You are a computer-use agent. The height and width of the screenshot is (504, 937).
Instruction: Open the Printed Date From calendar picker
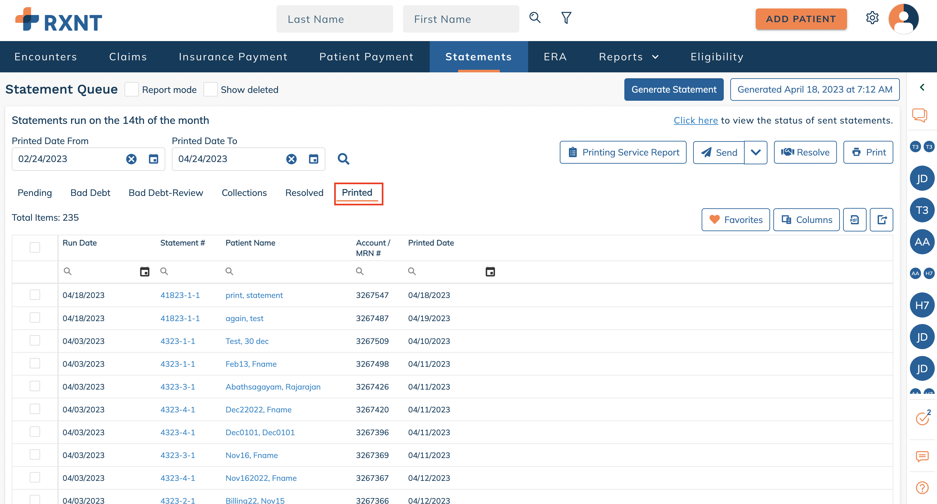point(153,159)
